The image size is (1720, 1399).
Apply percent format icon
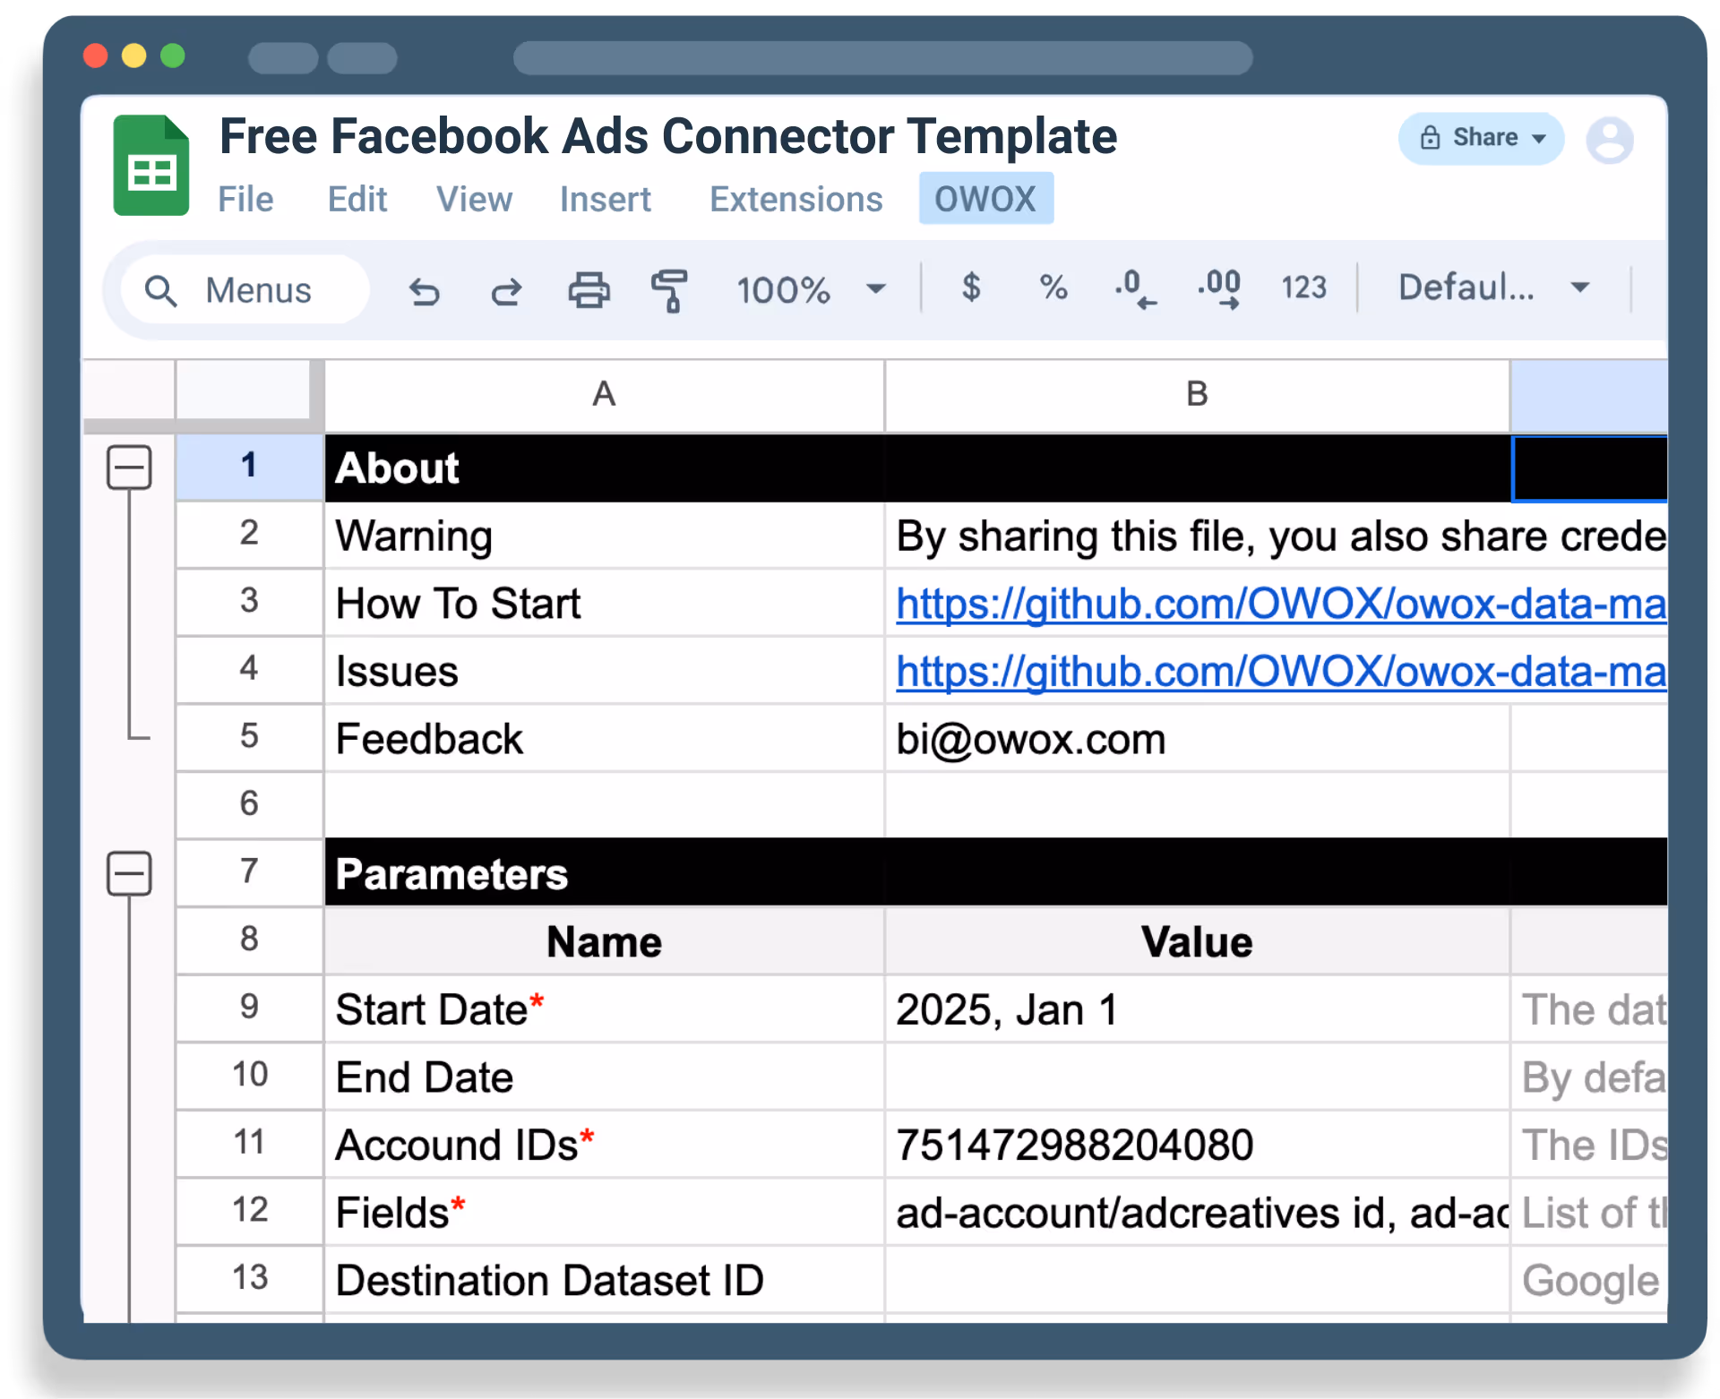[1053, 288]
